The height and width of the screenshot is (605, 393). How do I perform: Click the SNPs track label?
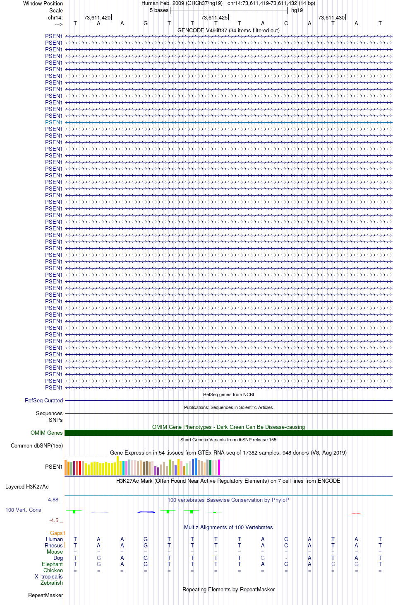(x=56, y=420)
